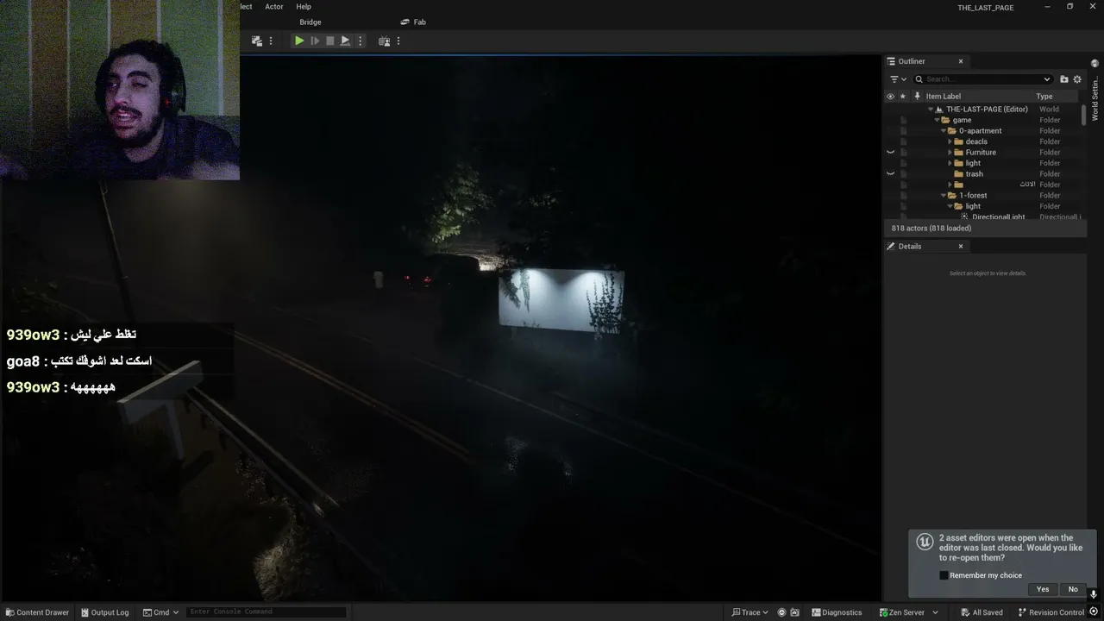Select the DirectionalLight actor row

click(983, 216)
